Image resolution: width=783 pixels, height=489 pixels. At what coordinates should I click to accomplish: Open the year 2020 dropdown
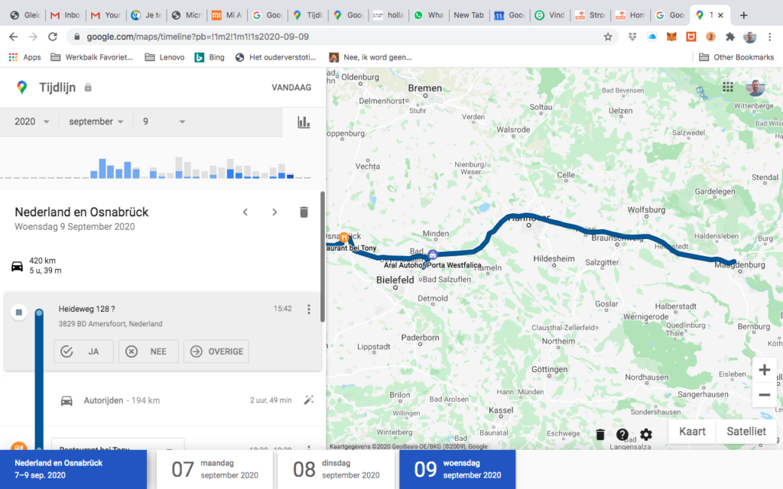[x=32, y=121]
